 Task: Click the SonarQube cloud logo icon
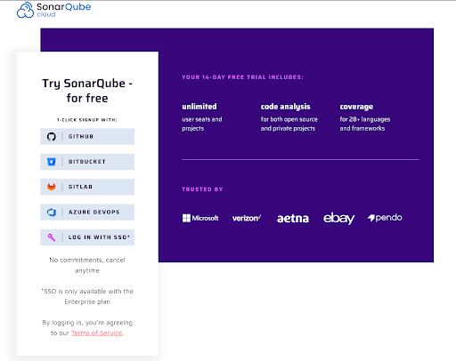(x=25, y=10)
